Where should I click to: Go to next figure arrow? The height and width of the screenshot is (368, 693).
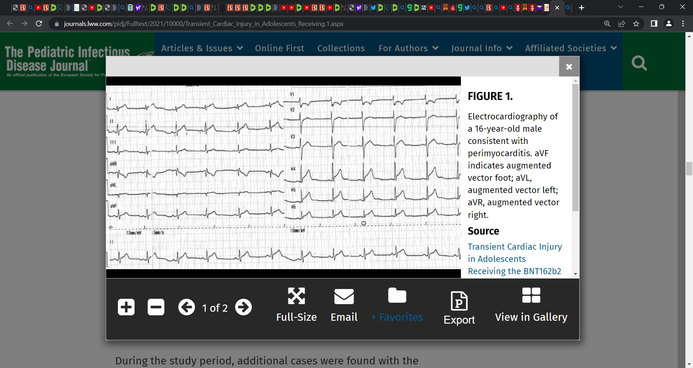(244, 307)
